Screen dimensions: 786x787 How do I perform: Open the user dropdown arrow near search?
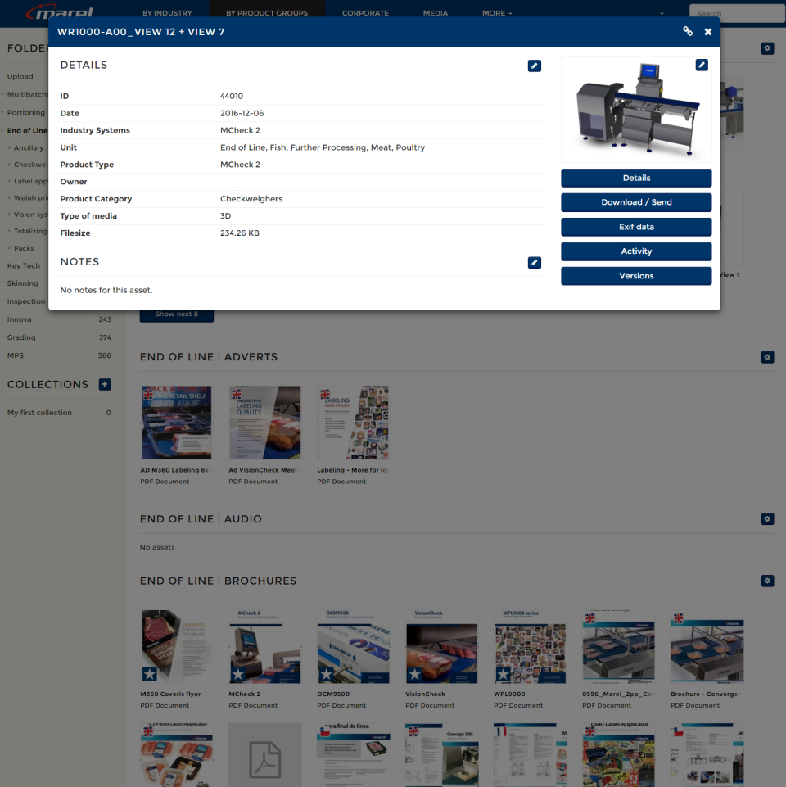click(662, 14)
